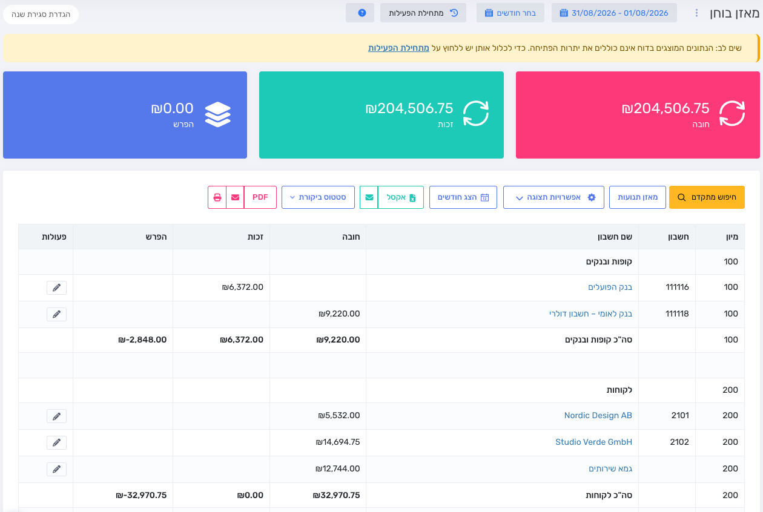Open הגדרת סגירת שנה year closing settings
This screenshot has width=763, height=512.
click(41, 14)
